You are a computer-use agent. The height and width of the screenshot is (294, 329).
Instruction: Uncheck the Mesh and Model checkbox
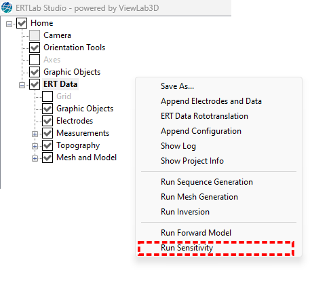coord(47,158)
